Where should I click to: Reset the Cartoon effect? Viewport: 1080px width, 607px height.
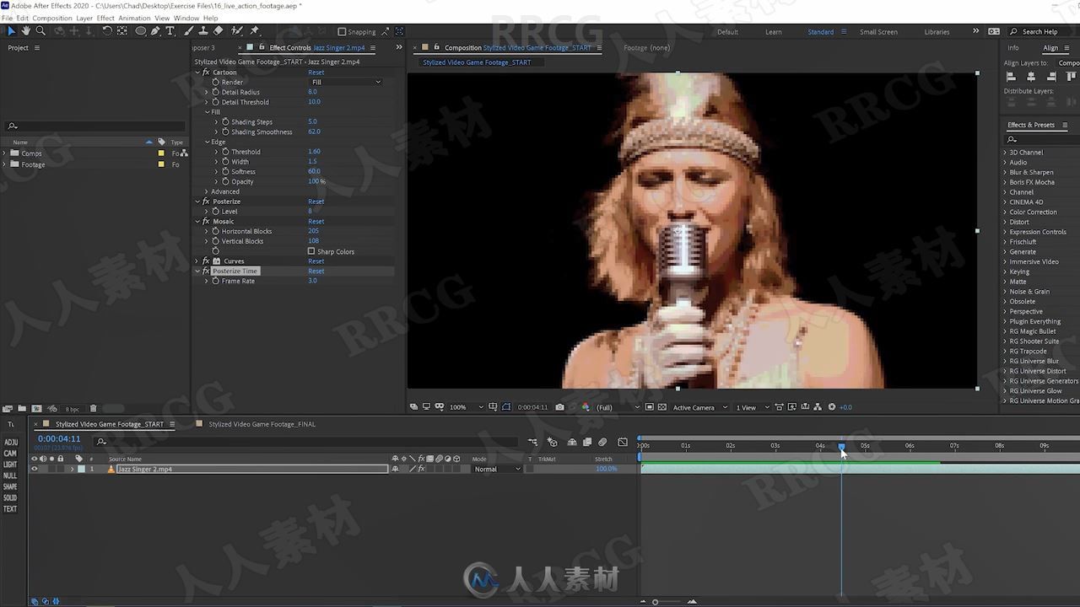click(x=316, y=73)
